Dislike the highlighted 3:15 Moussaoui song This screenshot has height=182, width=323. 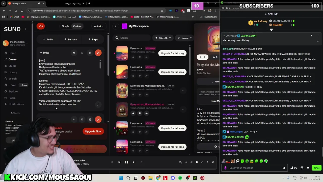[140, 113]
